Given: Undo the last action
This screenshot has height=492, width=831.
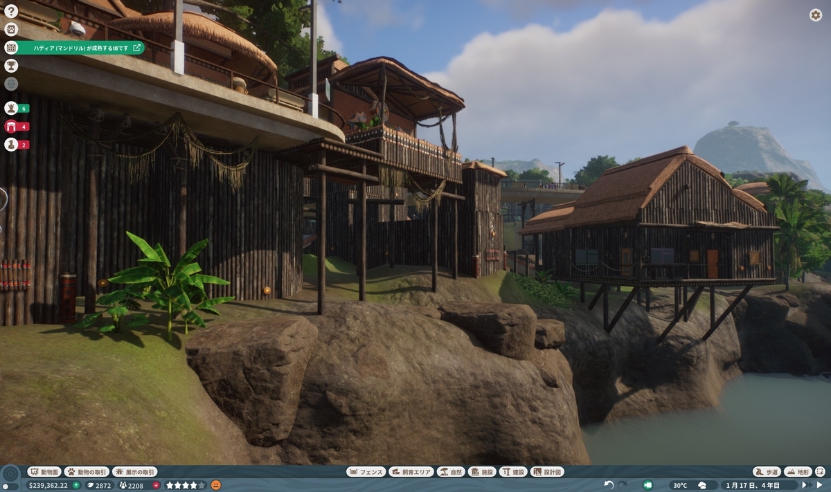Looking at the screenshot, I should pos(609,485).
